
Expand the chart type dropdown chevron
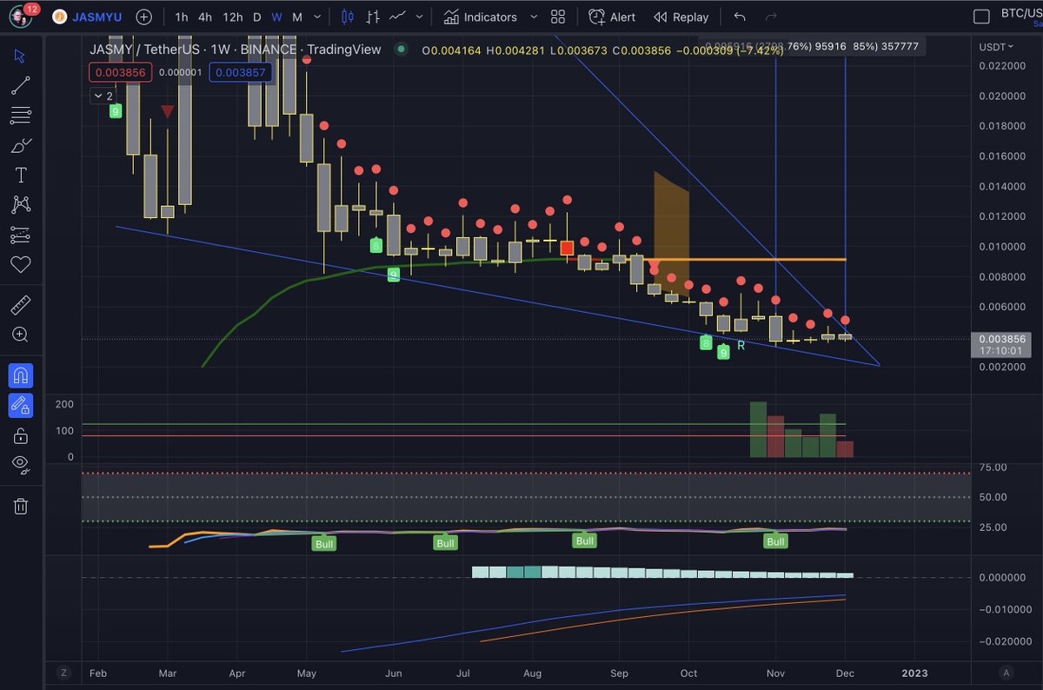[x=418, y=16]
